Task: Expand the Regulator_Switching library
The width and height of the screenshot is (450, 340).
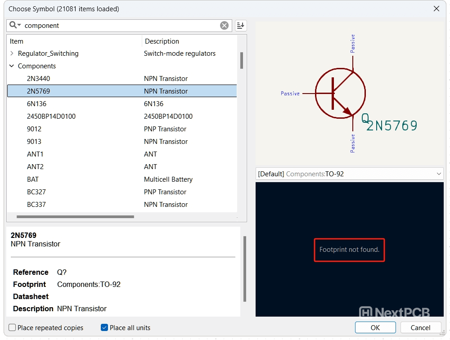Action: point(12,54)
